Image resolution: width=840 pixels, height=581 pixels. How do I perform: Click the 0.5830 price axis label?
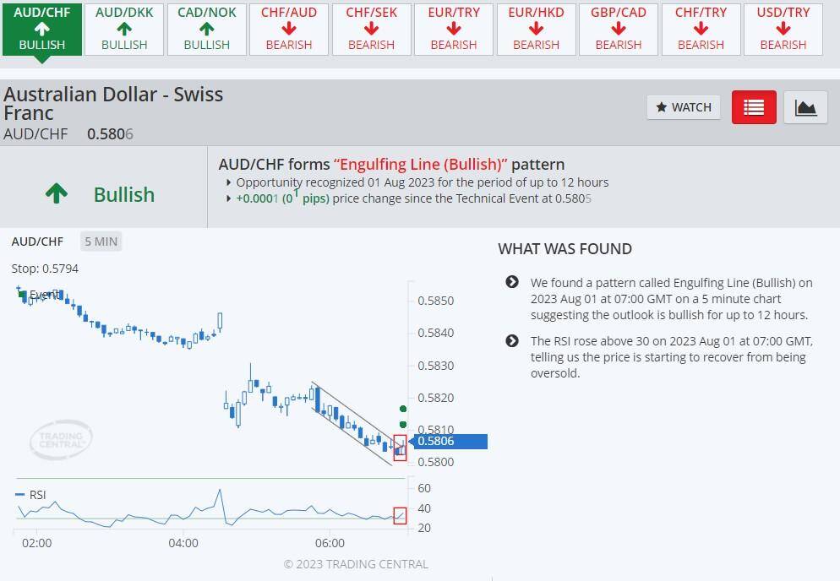(x=435, y=366)
